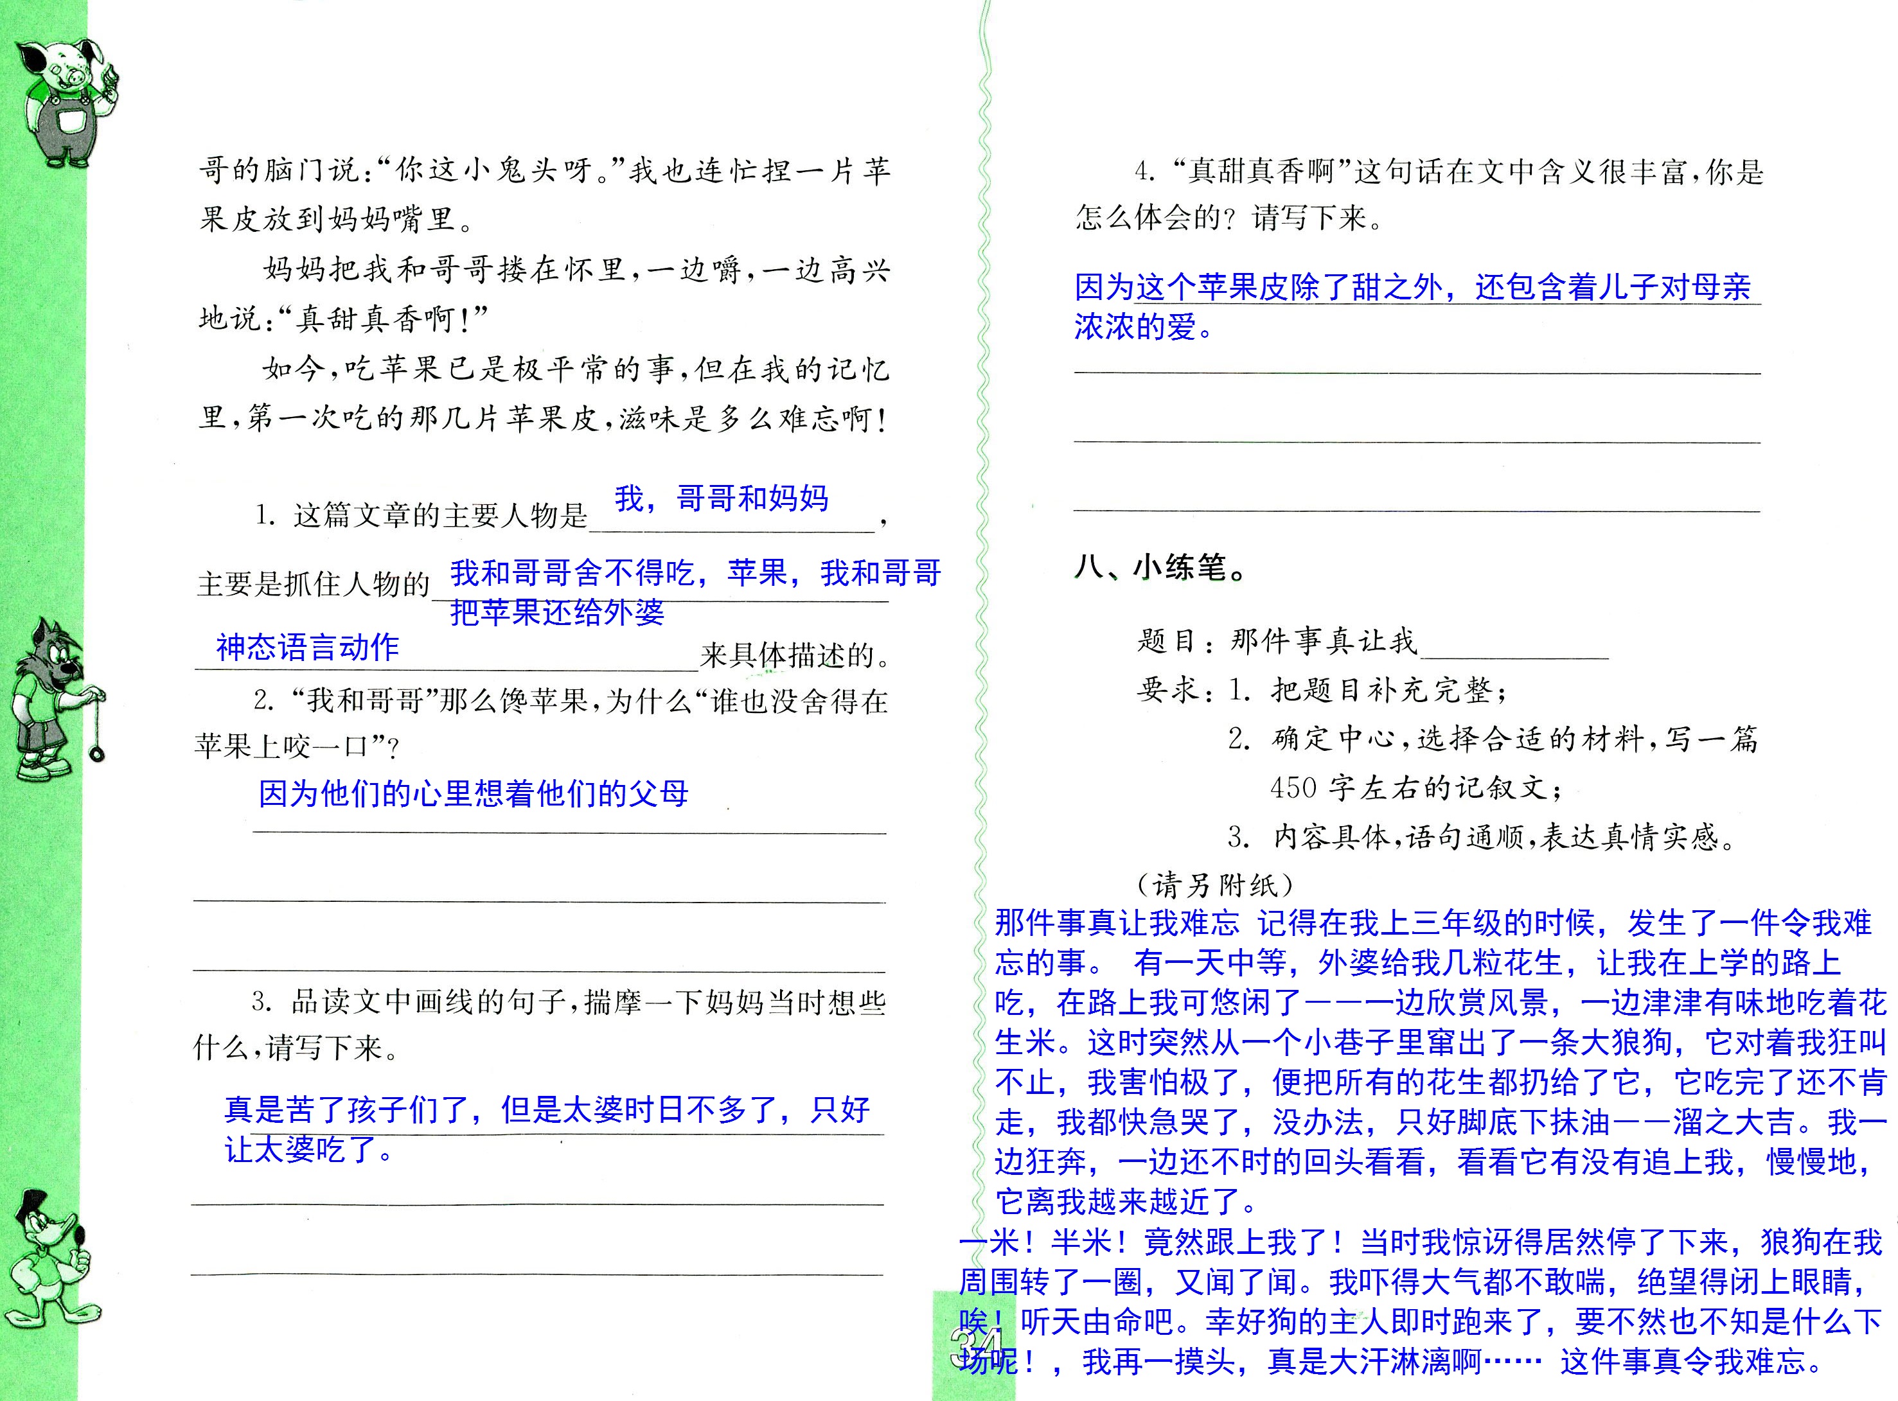Select the answer "因为他们的心里想着他们的父母"
Viewport: 1898px width, 1401px height.
click(x=474, y=794)
